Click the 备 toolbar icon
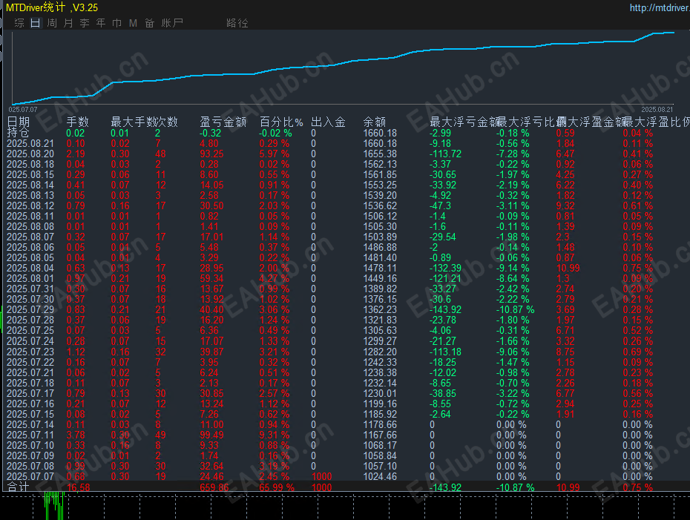This screenshot has height=520, width=690. point(149,23)
